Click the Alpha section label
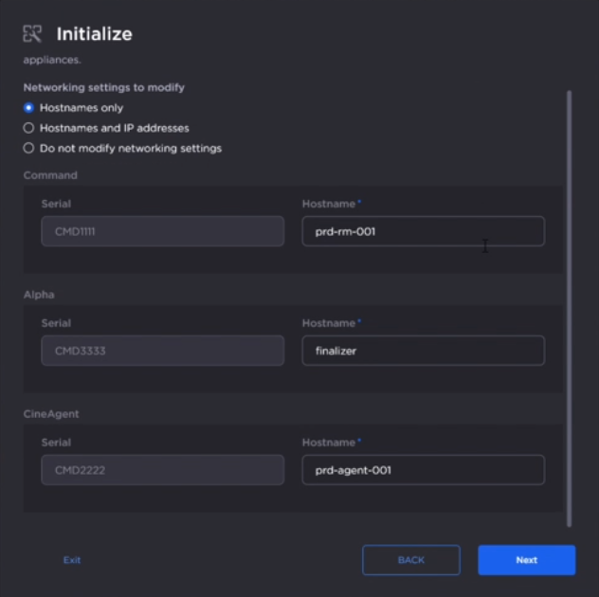Viewport: 599px width, 597px height. pyautogui.click(x=39, y=295)
